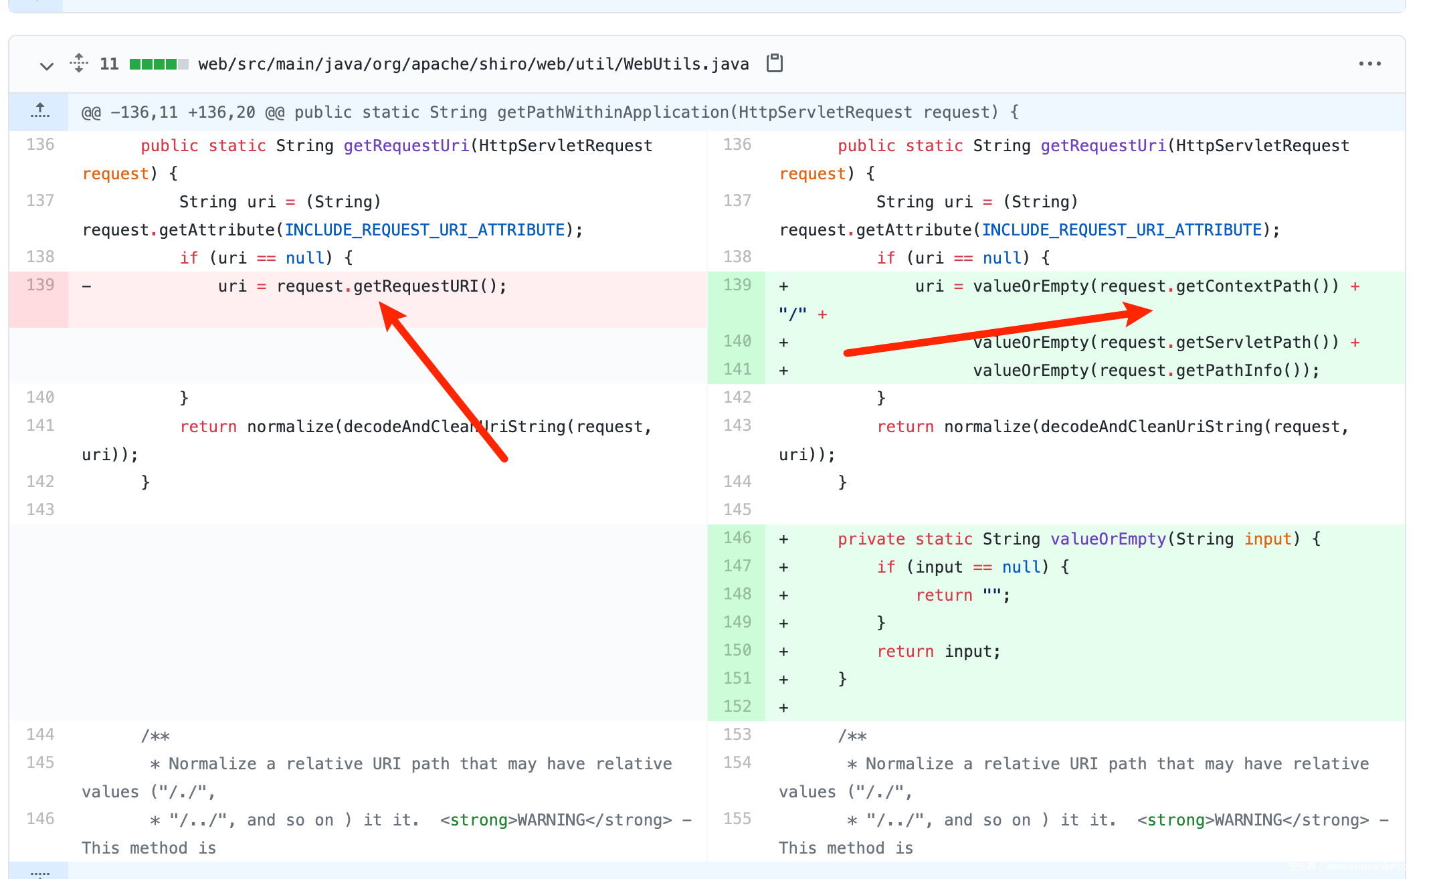Viewport: 1433px width, 879px height.
Task: Click right-side line number 152
Action: pos(737,707)
